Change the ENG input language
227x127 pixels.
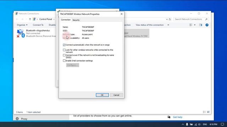pos(205,124)
